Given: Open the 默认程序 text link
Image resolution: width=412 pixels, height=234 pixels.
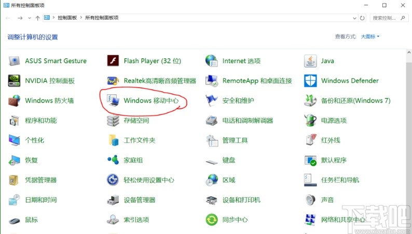Looking at the screenshot, I should pos(334,160).
